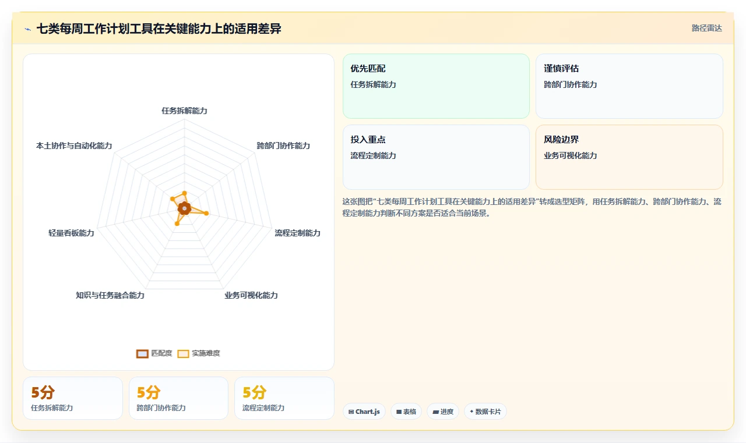Click the 路径雷达 label in the header
Image resolution: width=746 pixels, height=443 pixels.
point(706,28)
